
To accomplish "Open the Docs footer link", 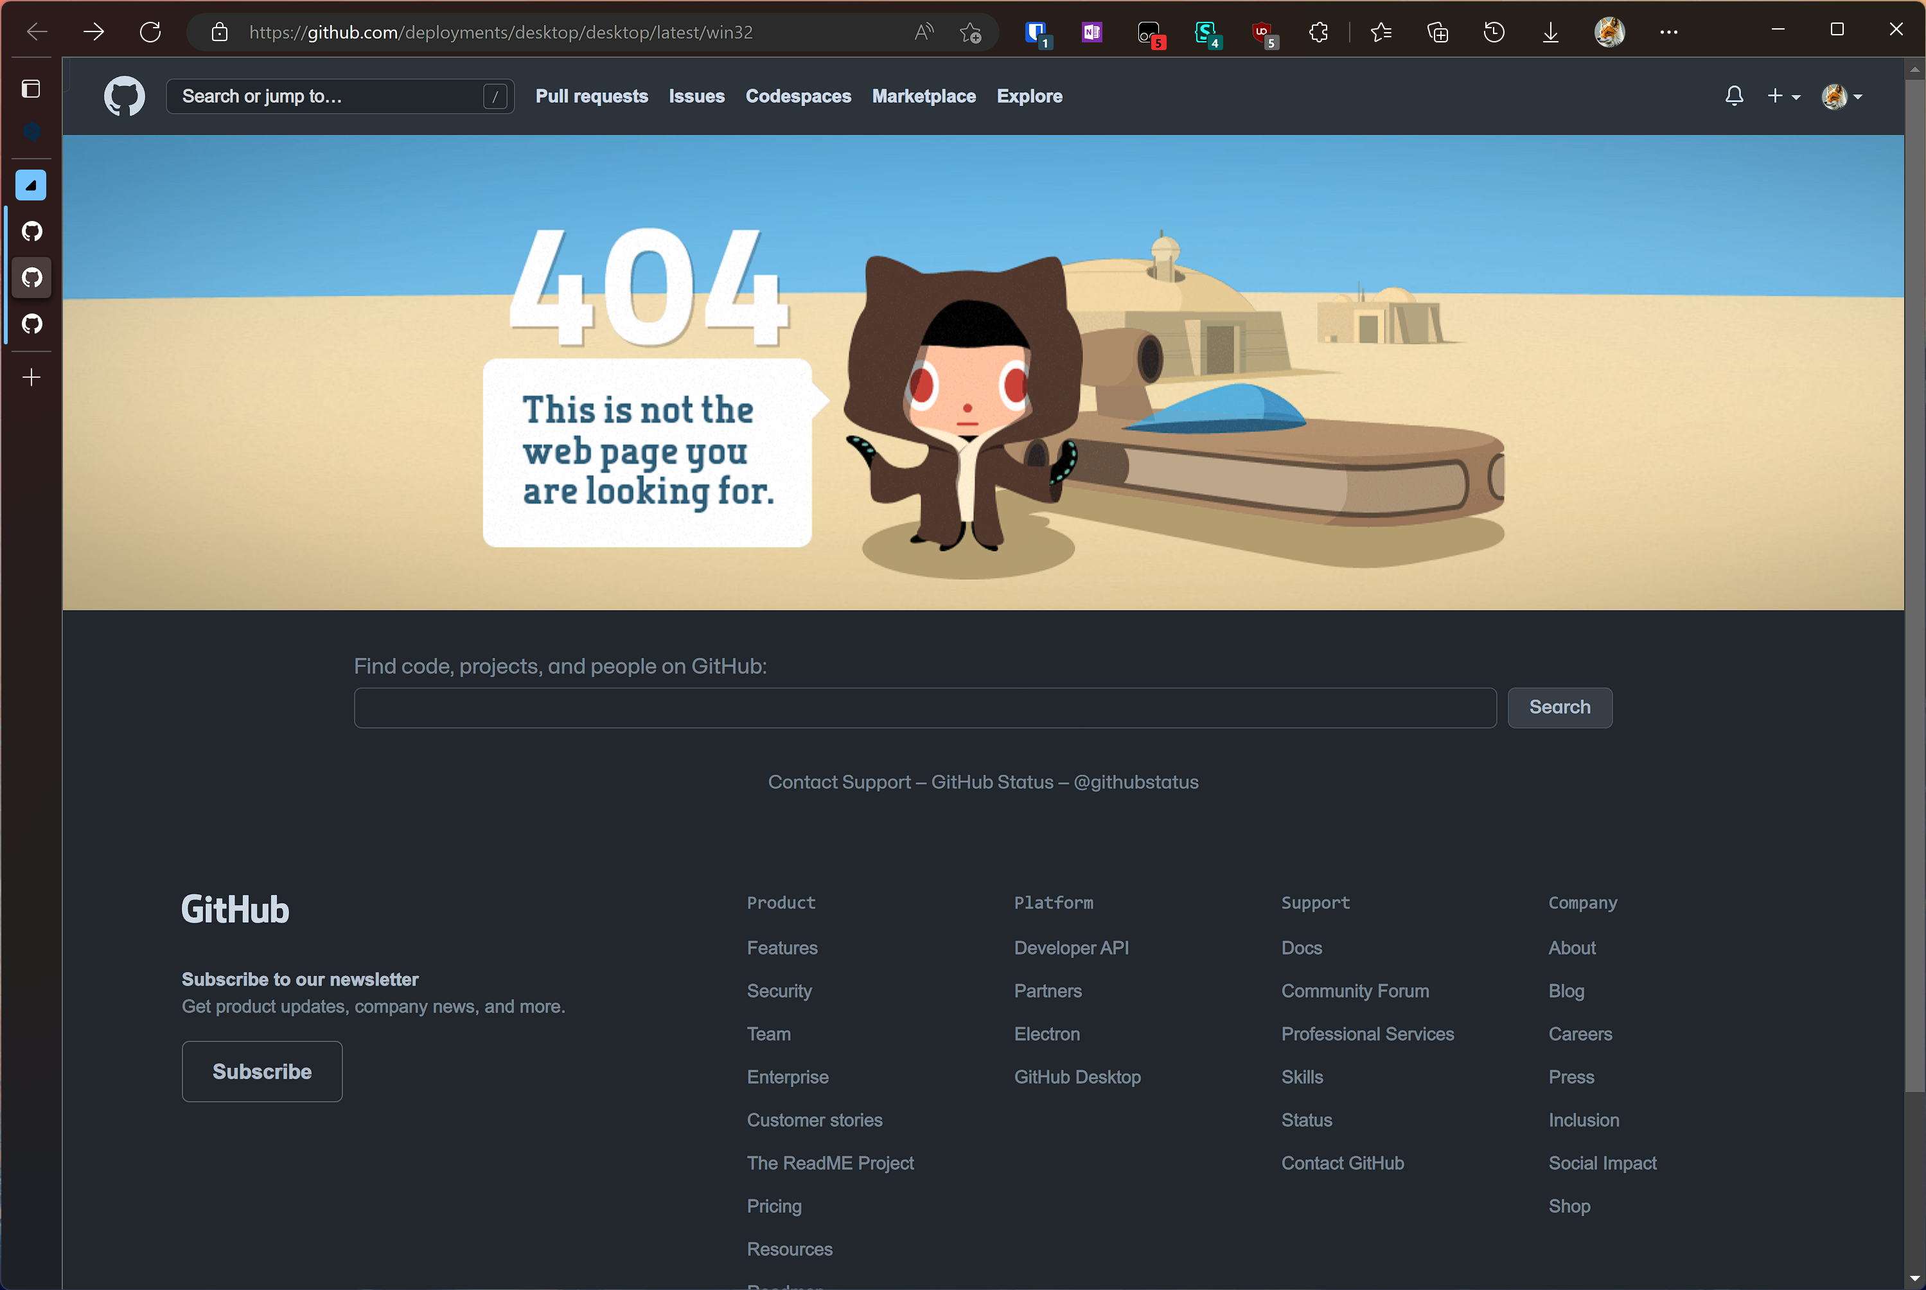I will pos(1302,948).
